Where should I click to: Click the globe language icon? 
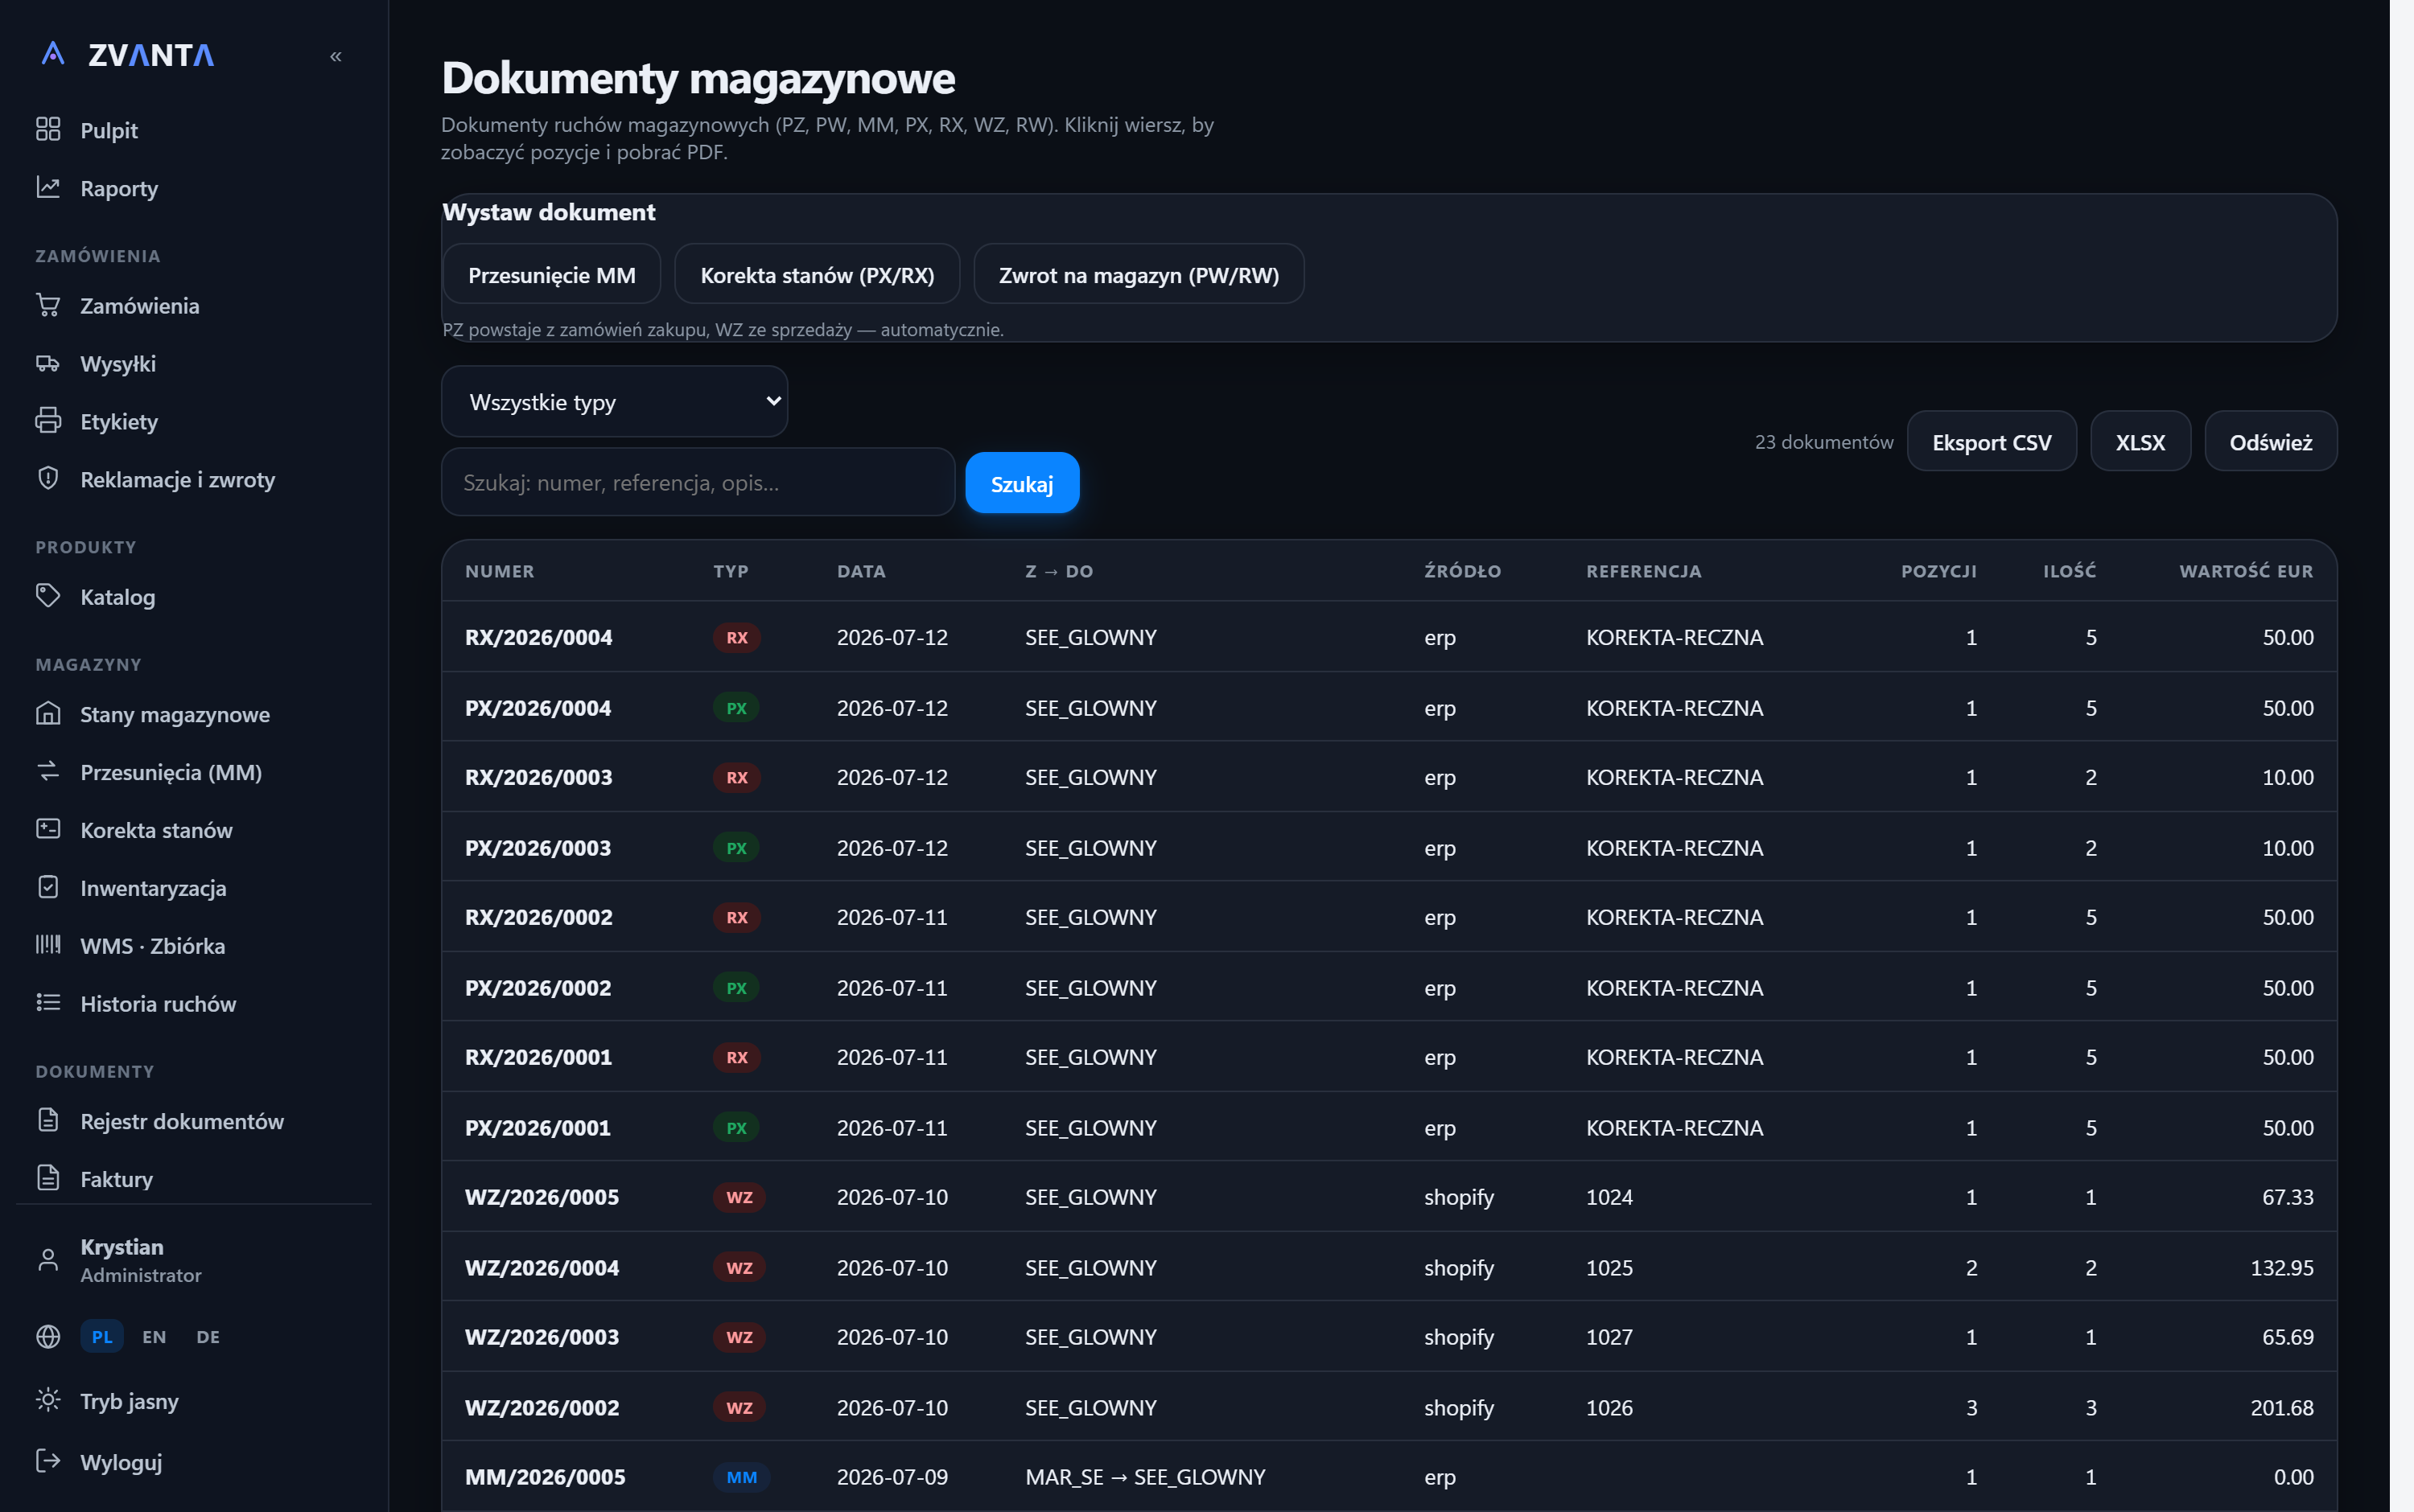(x=48, y=1337)
